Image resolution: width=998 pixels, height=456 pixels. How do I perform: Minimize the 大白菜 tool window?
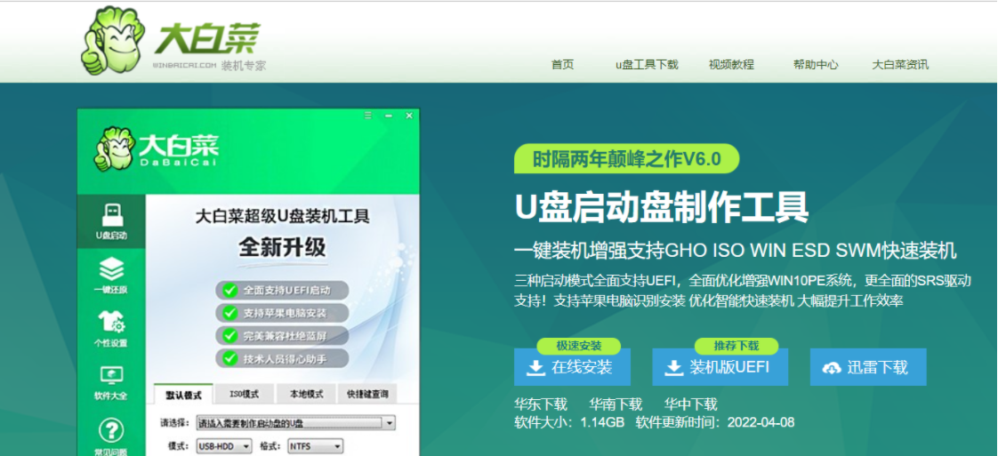click(x=388, y=116)
